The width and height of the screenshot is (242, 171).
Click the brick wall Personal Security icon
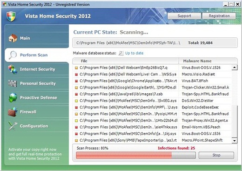[x=13, y=83]
